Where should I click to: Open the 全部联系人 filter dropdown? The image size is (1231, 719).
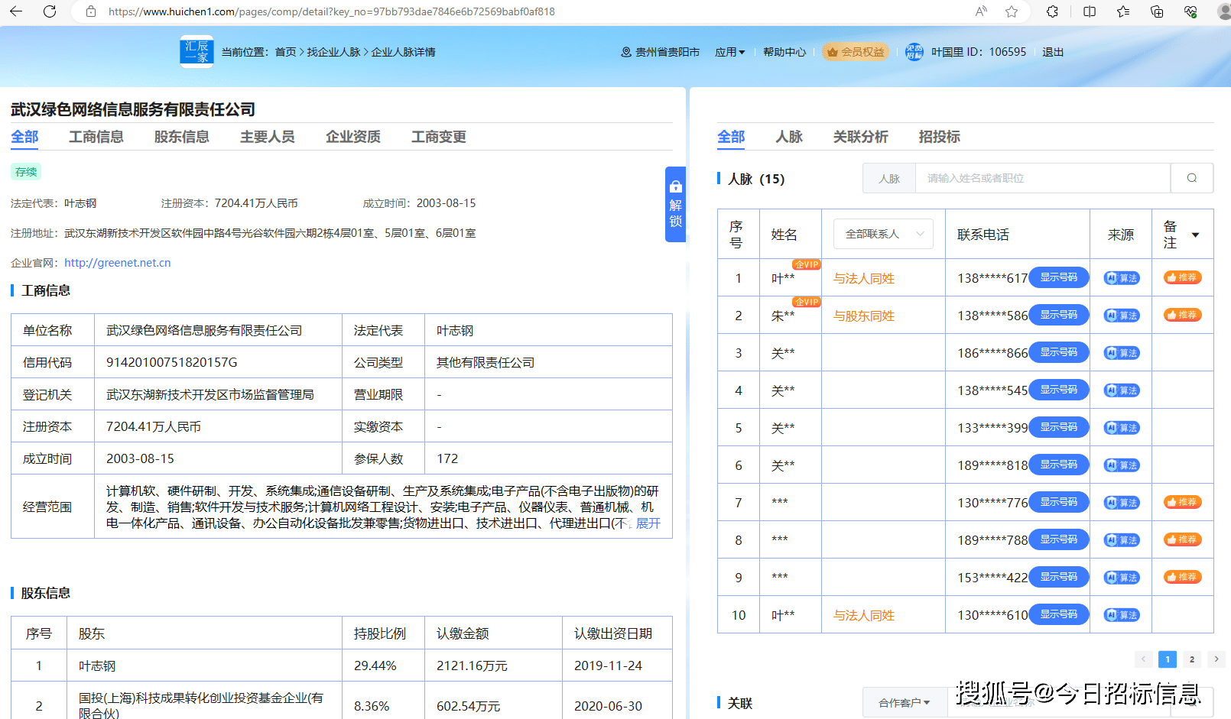[883, 234]
